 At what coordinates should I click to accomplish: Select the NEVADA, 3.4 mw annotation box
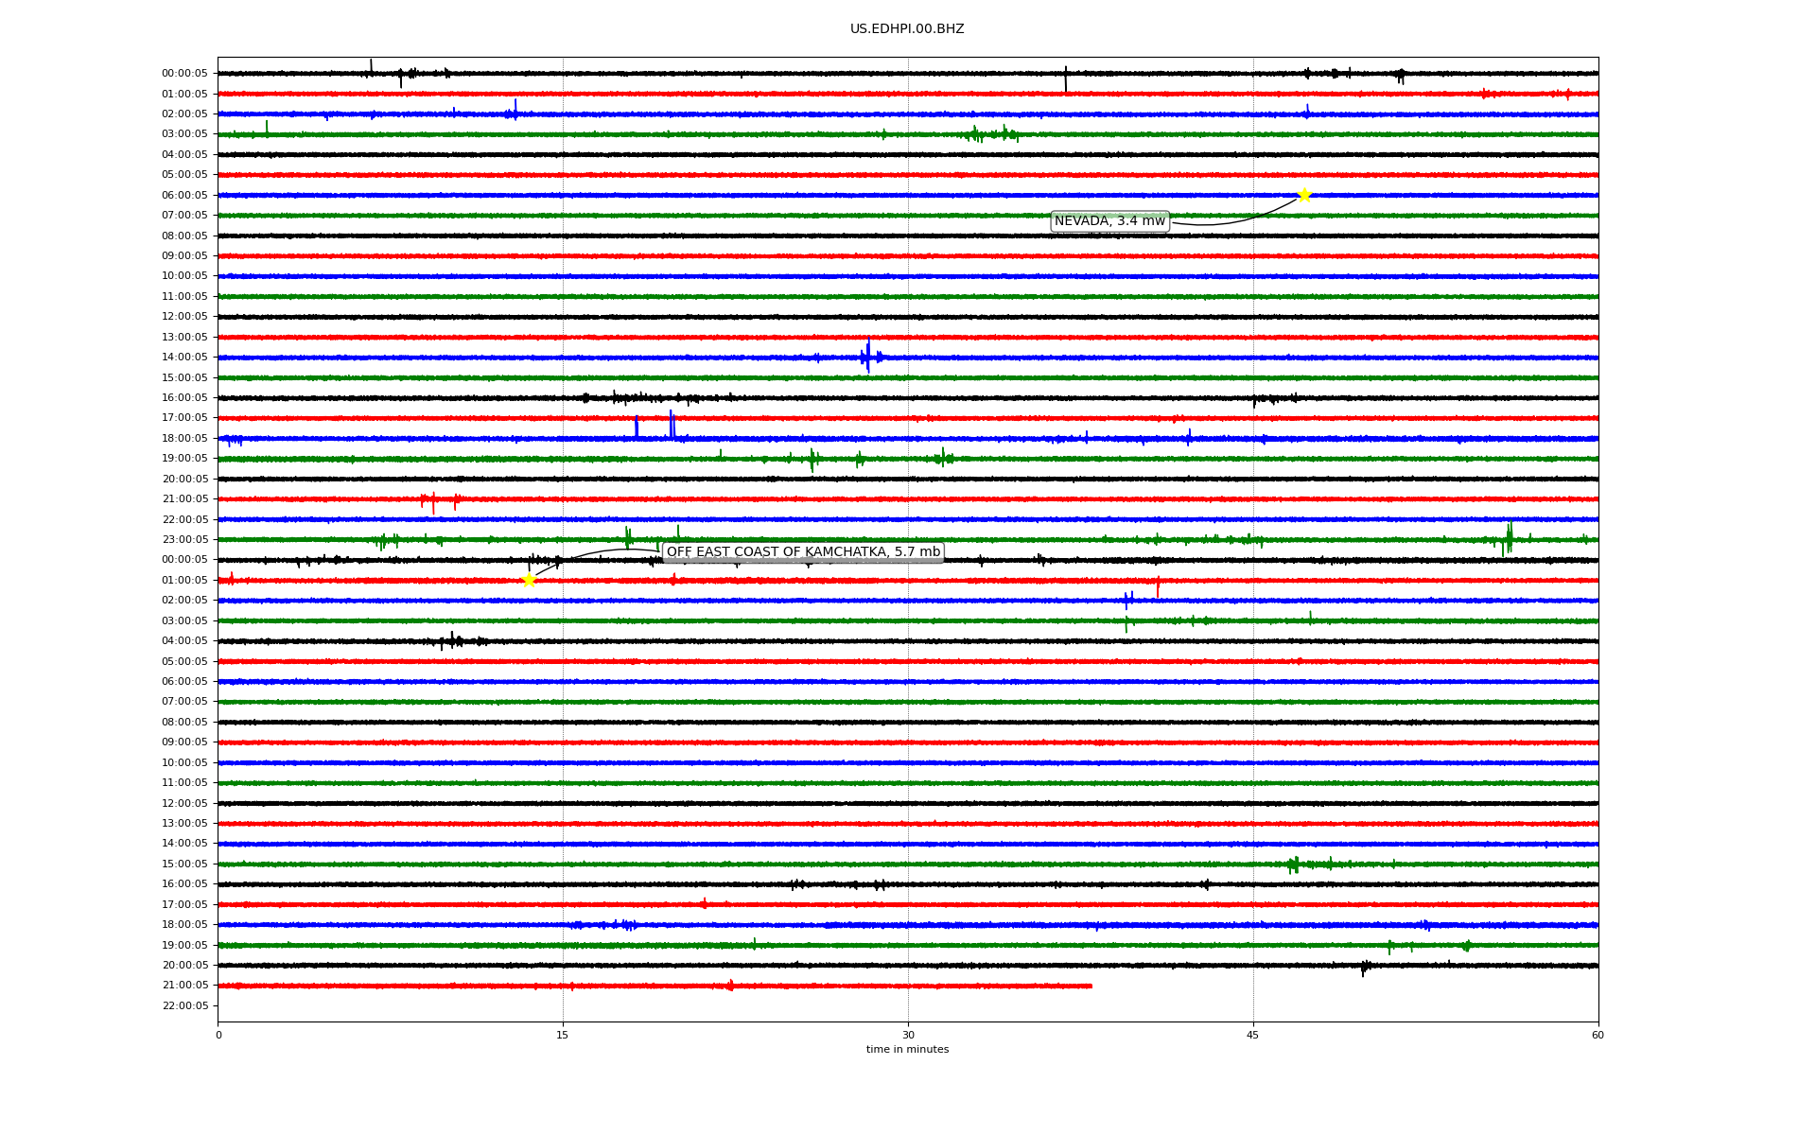click(x=1109, y=221)
